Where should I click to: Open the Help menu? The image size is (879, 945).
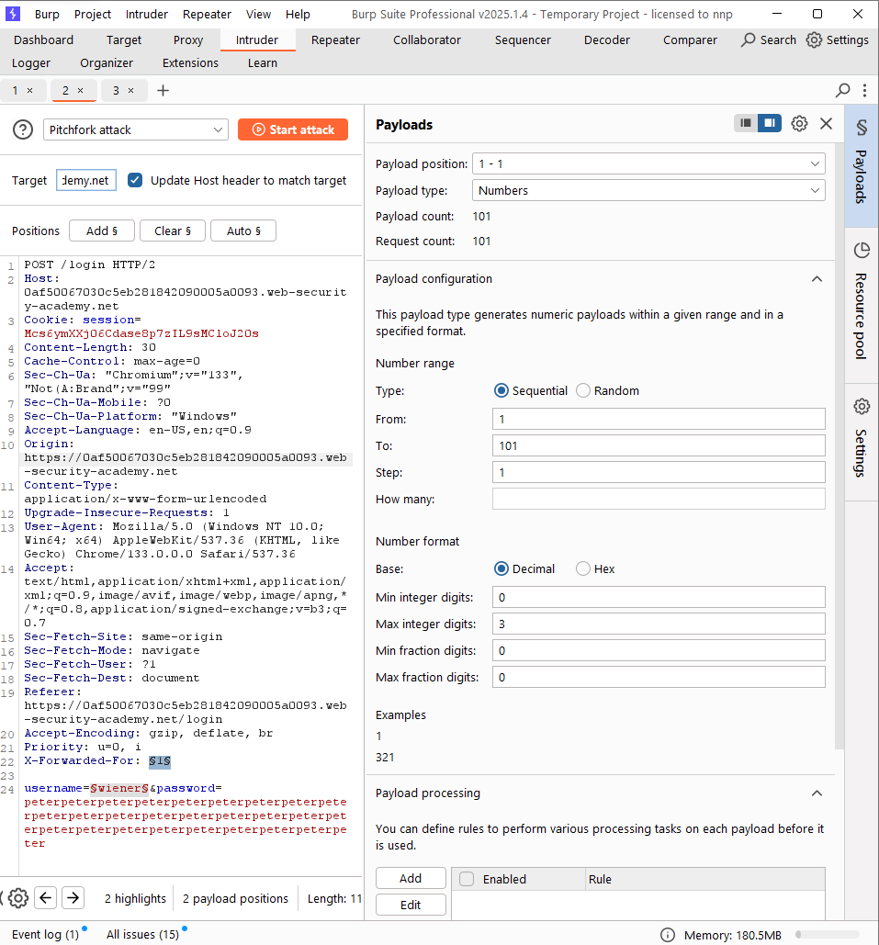pos(298,14)
